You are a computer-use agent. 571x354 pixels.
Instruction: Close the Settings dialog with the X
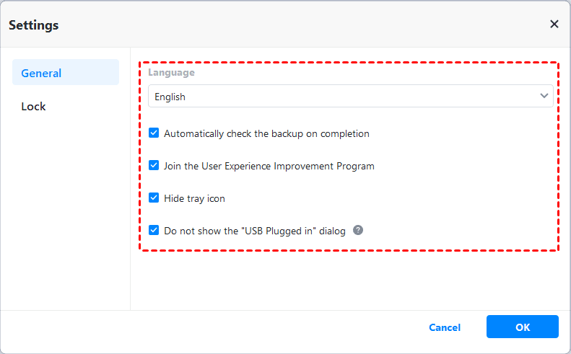pos(554,24)
